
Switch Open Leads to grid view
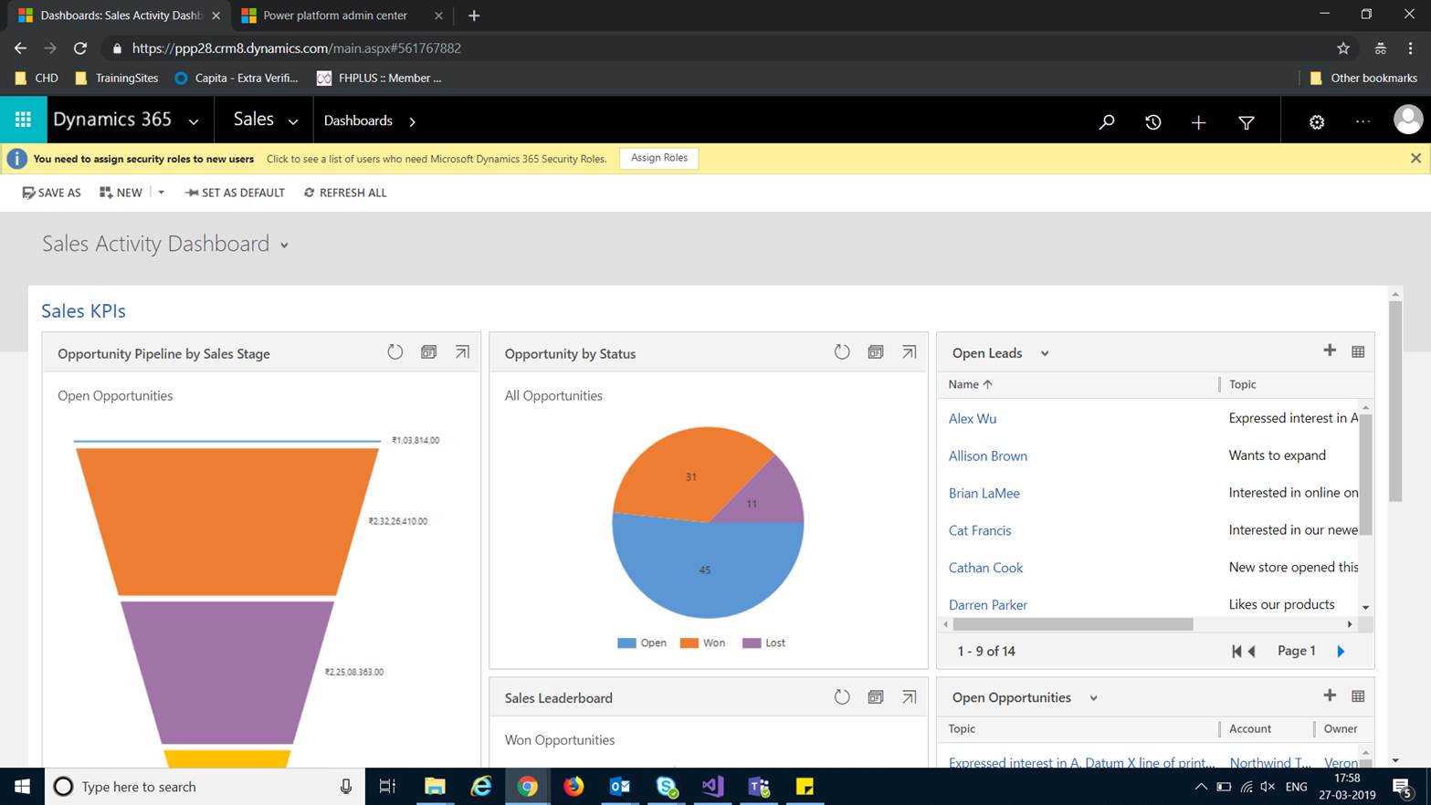(1358, 350)
